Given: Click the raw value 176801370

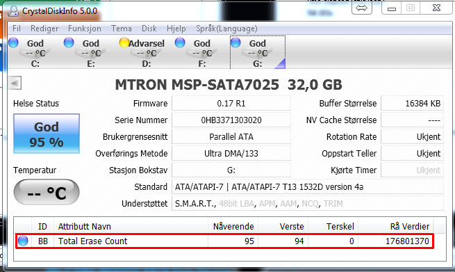Looking at the screenshot, I should point(407,241).
